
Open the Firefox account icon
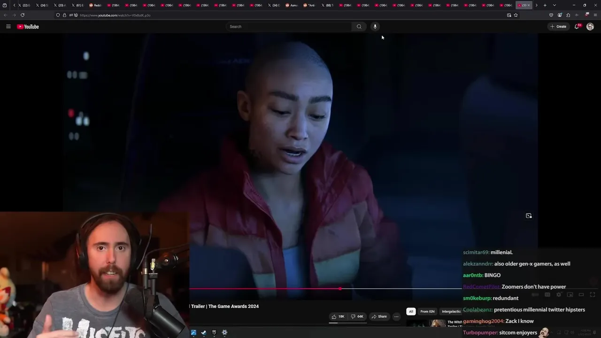pos(560,15)
